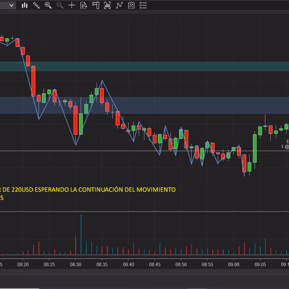Click the teal upper zone rectangle
The image size is (289, 289).
(x=144, y=66)
